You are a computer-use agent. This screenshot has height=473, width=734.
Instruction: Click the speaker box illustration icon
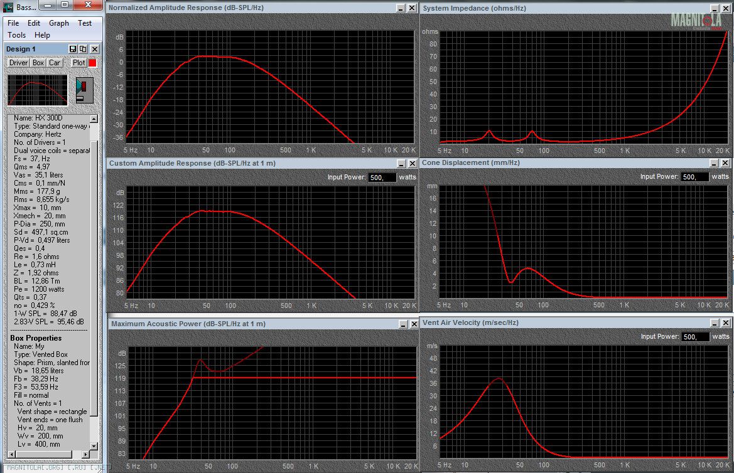[x=84, y=90]
